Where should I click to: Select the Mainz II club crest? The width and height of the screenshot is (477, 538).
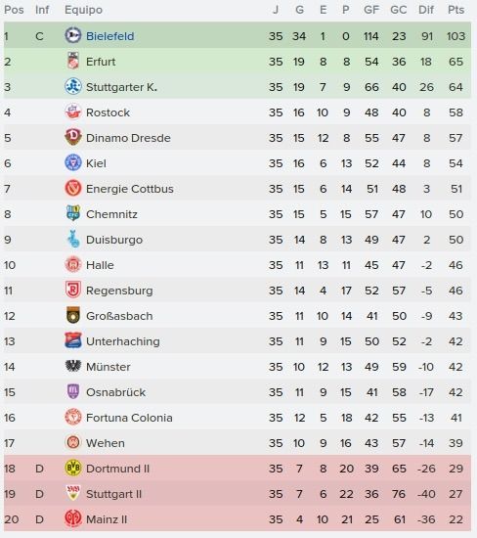point(72,518)
